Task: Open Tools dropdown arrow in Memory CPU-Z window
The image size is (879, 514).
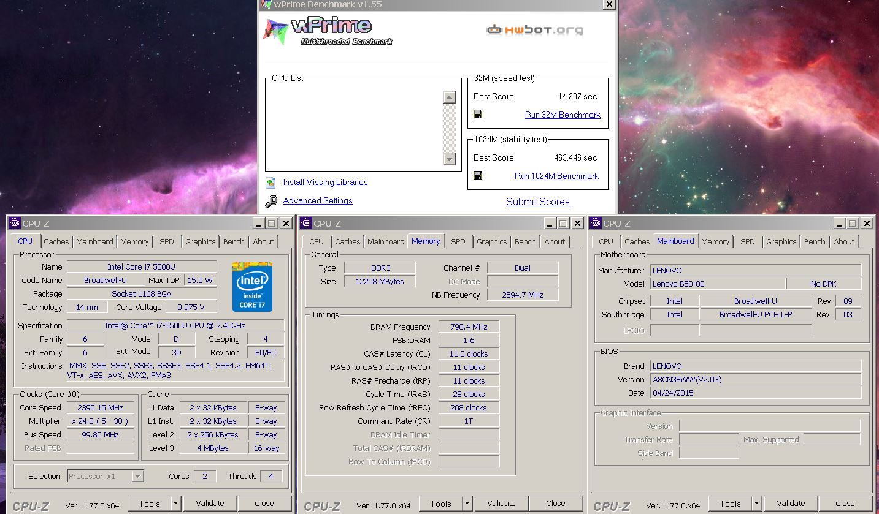Action: click(467, 504)
